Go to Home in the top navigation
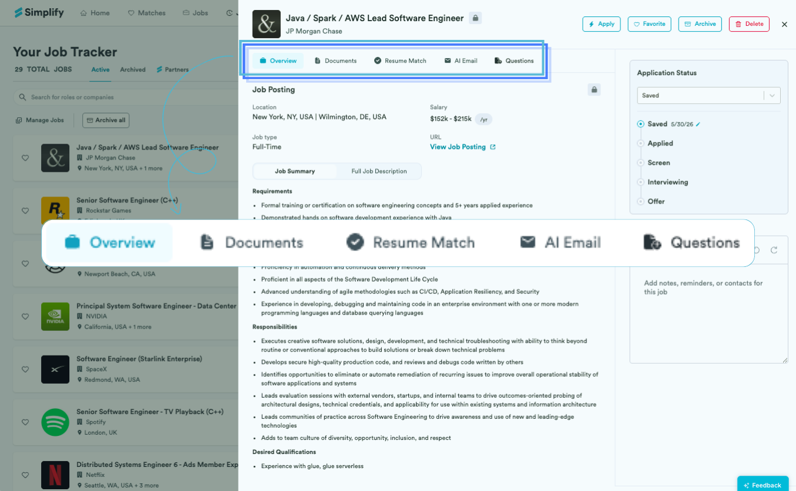Screen dimensions: 796x491 click(95, 13)
